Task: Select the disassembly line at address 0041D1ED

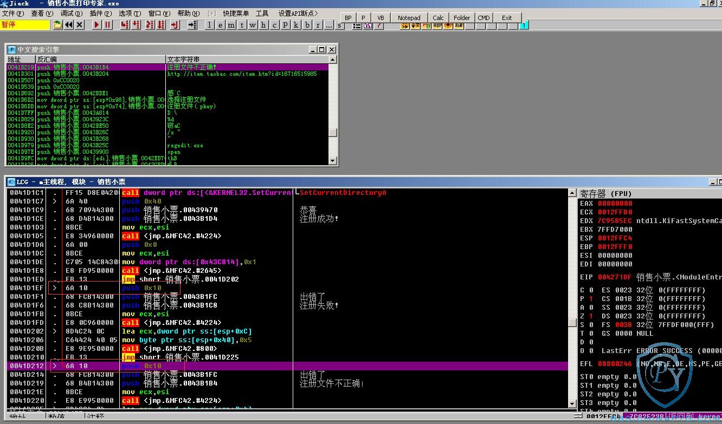Action: 288,279
